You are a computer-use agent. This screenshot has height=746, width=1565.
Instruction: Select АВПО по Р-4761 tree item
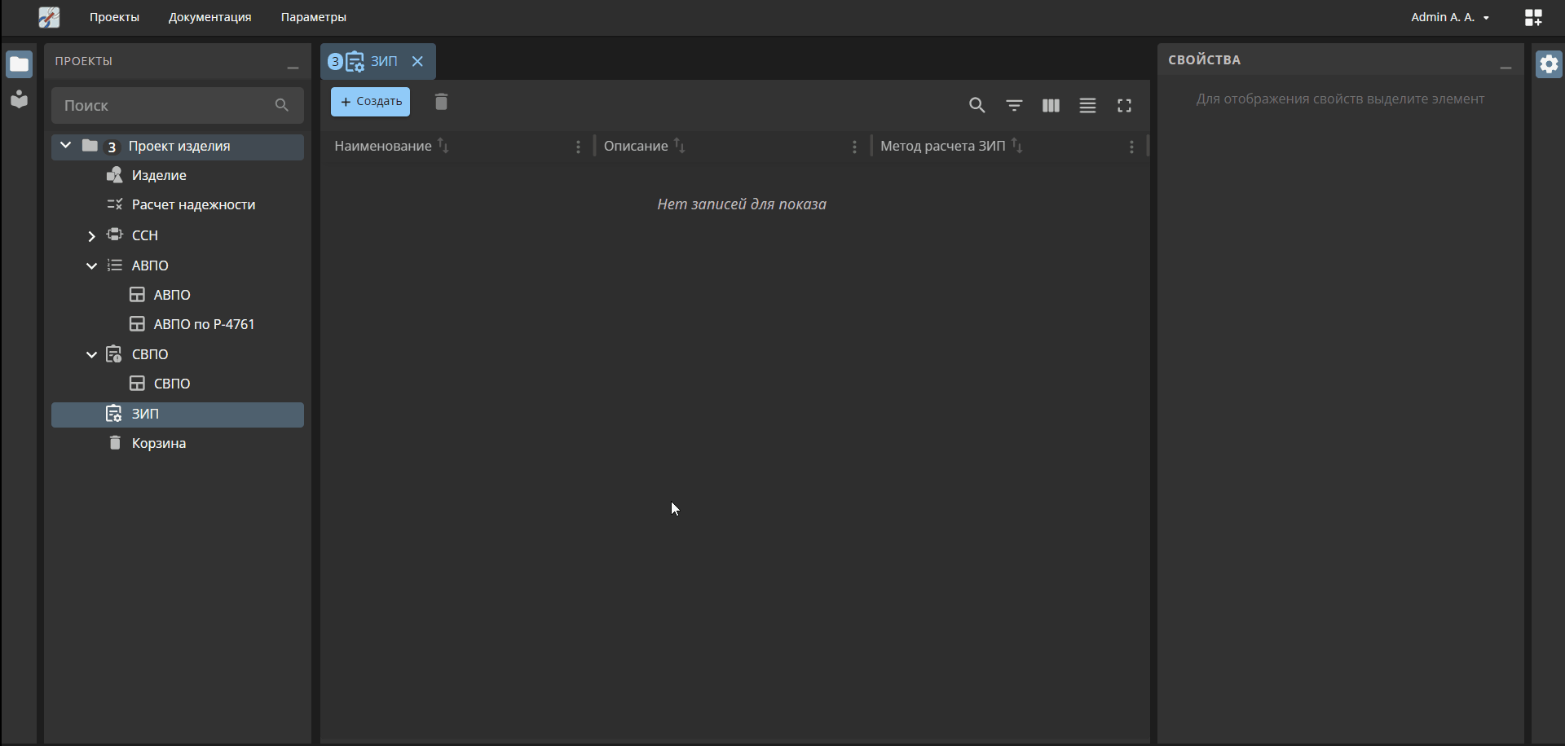205,324
